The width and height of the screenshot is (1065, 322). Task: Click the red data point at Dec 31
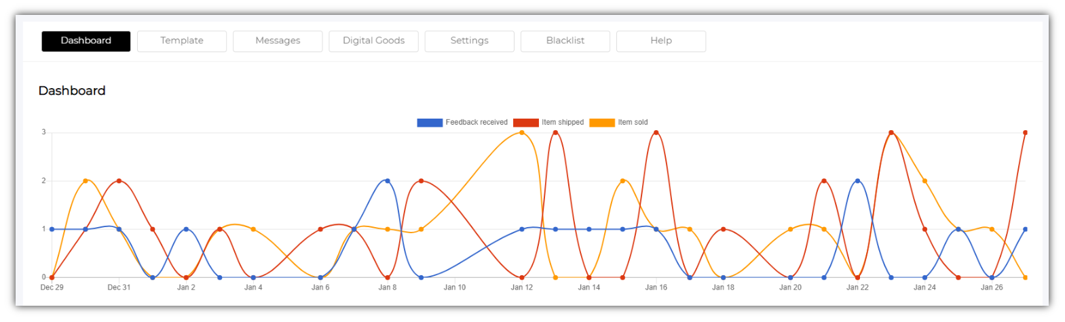(119, 181)
